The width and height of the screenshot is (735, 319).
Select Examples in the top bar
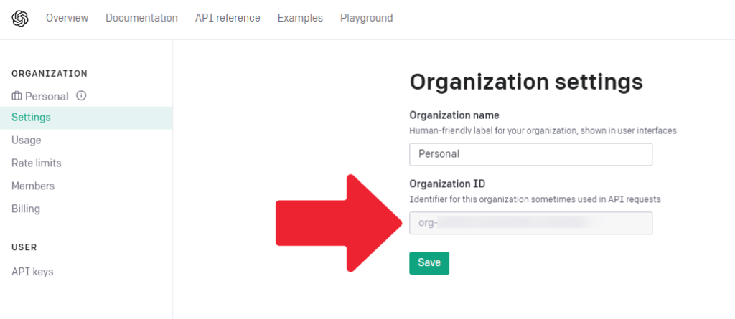coord(300,18)
